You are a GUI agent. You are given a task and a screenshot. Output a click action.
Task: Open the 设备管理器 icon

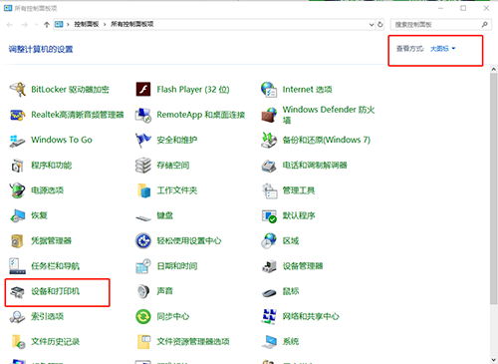coord(269,266)
